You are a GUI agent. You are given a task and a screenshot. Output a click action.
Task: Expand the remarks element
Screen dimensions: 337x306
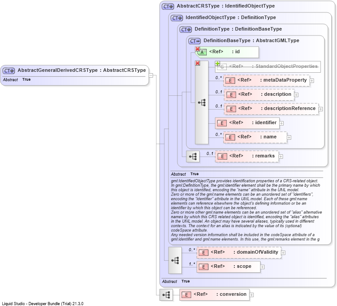pyautogui.click(x=281, y=157)
